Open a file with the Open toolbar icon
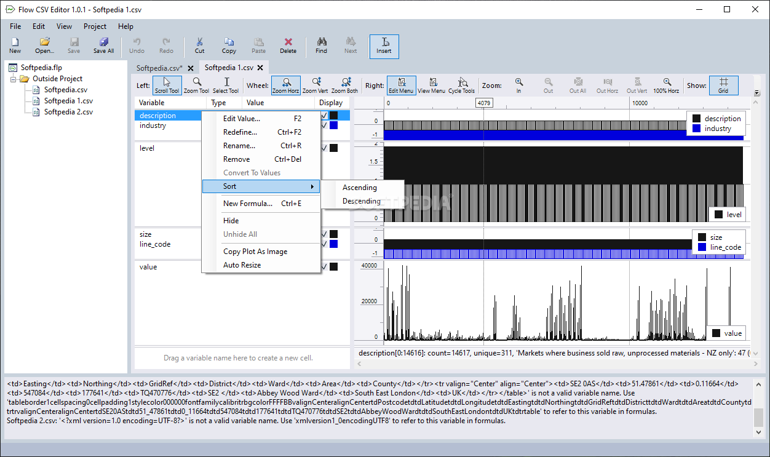770x457 pixels. pyautogui.click(x=44, y=46)
